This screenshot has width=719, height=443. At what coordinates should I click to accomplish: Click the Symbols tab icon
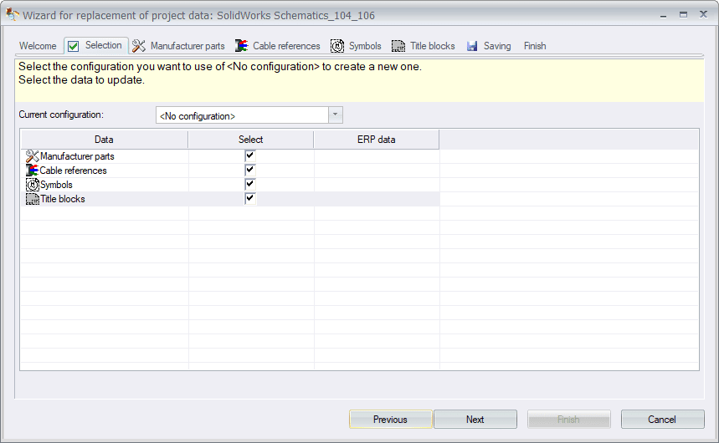tap(337, 46)
